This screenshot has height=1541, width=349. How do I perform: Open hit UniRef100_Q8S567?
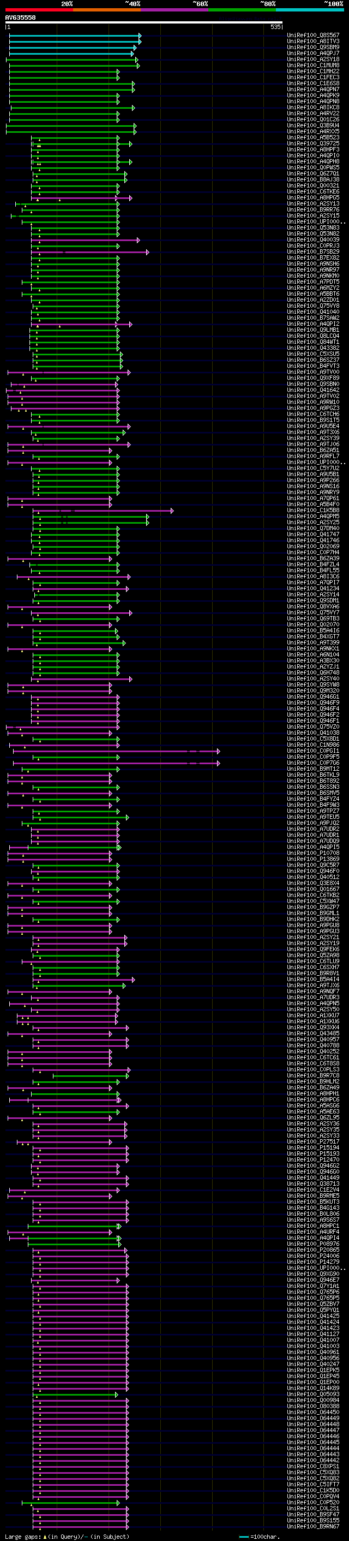313,36
